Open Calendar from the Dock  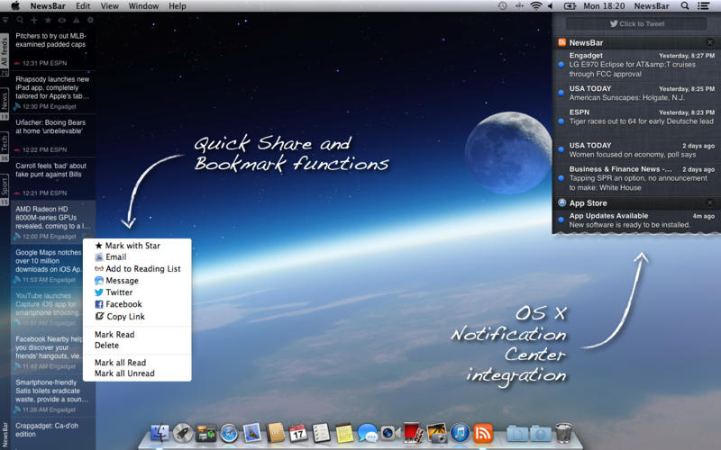coord(298,433)
